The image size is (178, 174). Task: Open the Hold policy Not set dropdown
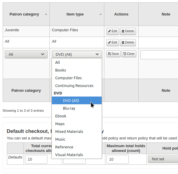pos(163,159)
